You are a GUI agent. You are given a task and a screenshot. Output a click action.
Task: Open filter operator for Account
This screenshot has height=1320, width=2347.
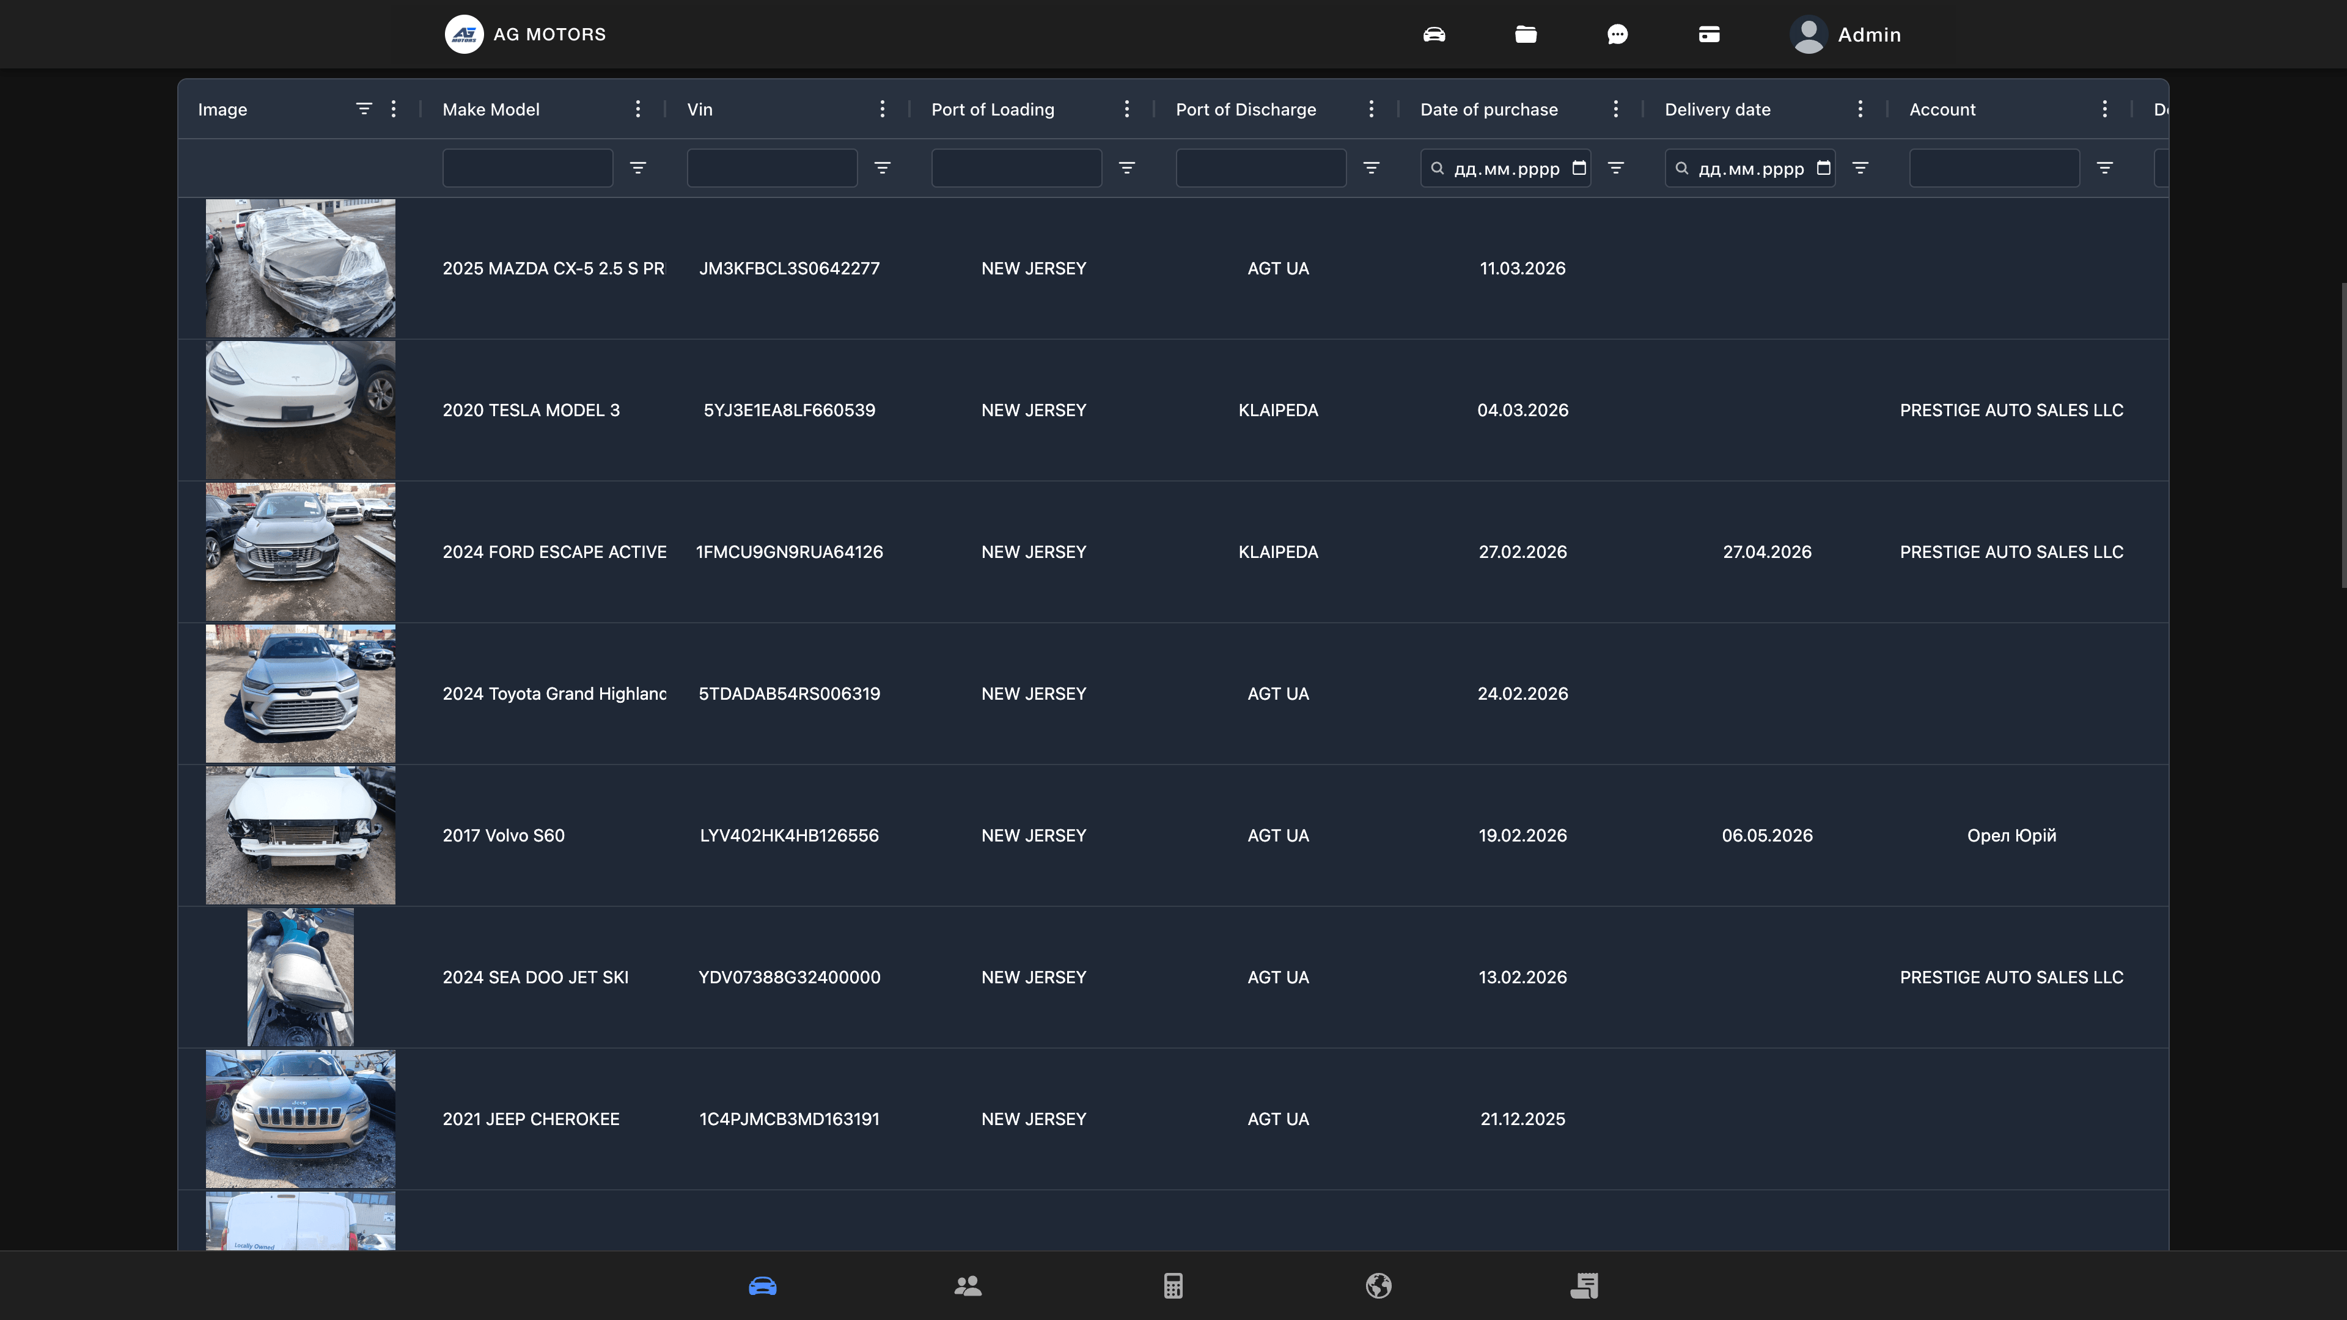pyautogui.click(x=2104, y=167)
